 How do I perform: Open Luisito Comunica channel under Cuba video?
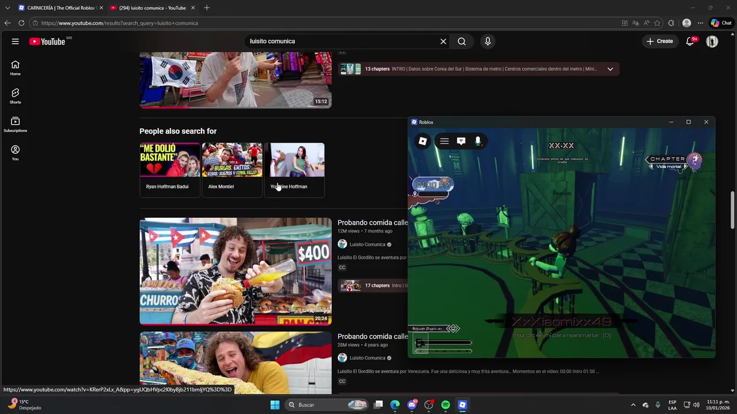367,244
